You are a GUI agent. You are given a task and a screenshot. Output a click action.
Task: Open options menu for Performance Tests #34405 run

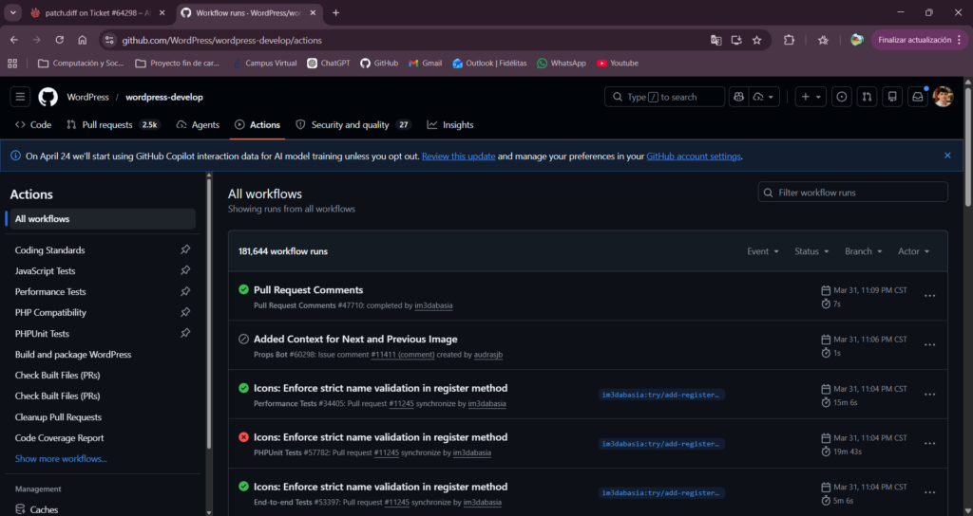929,395
